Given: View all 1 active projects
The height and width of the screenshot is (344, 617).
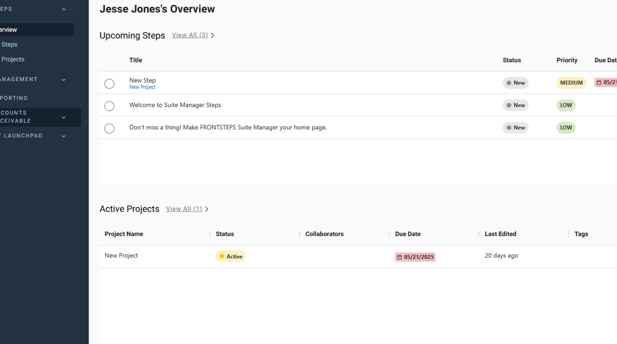Looking at the screenshot, I should (184, 209).
